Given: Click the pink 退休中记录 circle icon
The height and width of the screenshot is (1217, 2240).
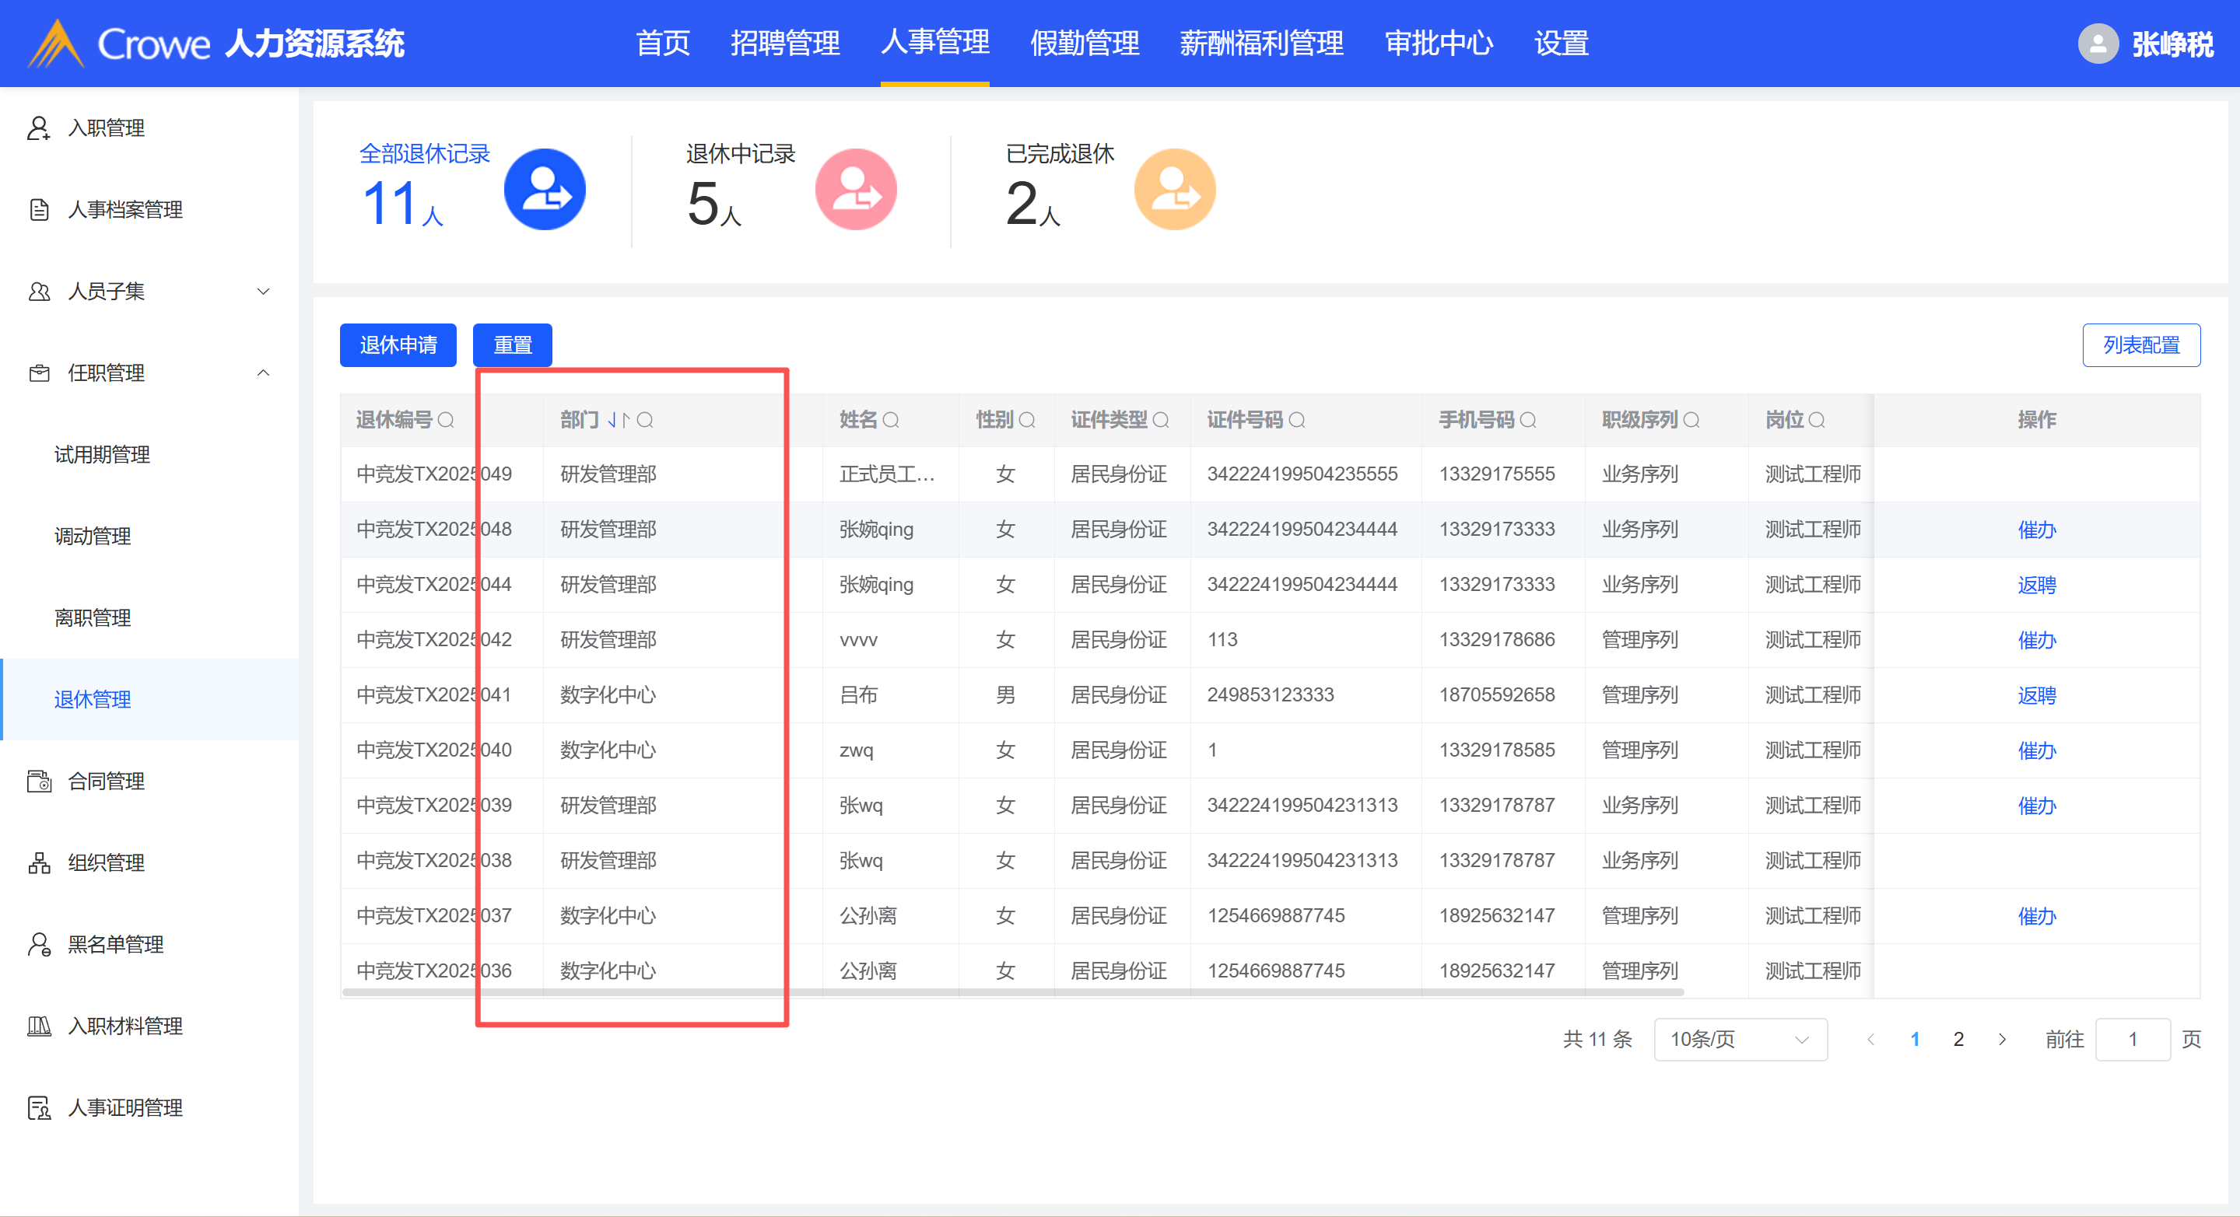Looking at the screenshot, I should click(856, 190).
